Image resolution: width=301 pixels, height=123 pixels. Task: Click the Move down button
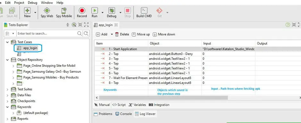[x=164, y=34]
